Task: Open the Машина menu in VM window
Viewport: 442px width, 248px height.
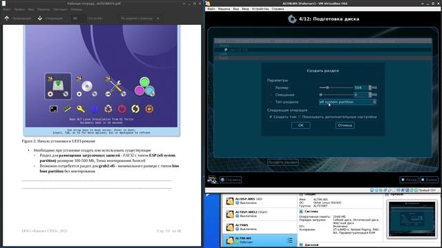Action: coord(224,9)
